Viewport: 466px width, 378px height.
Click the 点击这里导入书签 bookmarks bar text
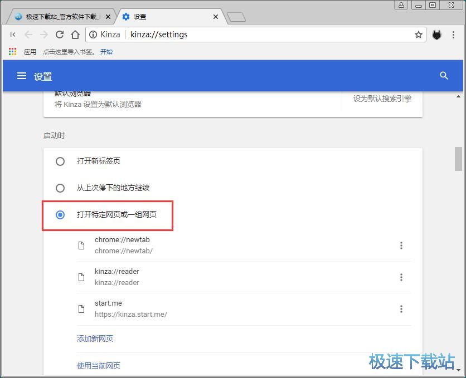click(x=69, y=52)
